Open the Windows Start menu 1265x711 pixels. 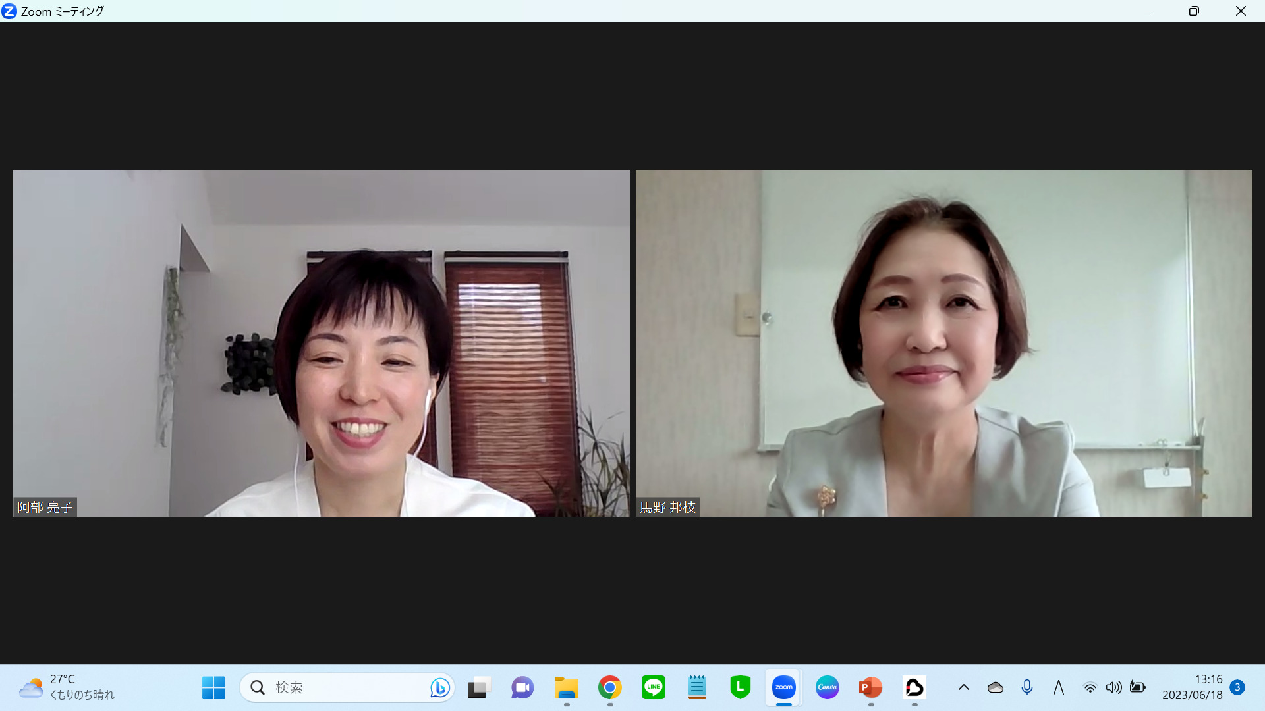(213, 688)
